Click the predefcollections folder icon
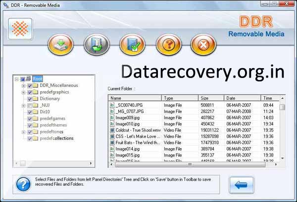The image size is (297, 202). coord(36,138)
